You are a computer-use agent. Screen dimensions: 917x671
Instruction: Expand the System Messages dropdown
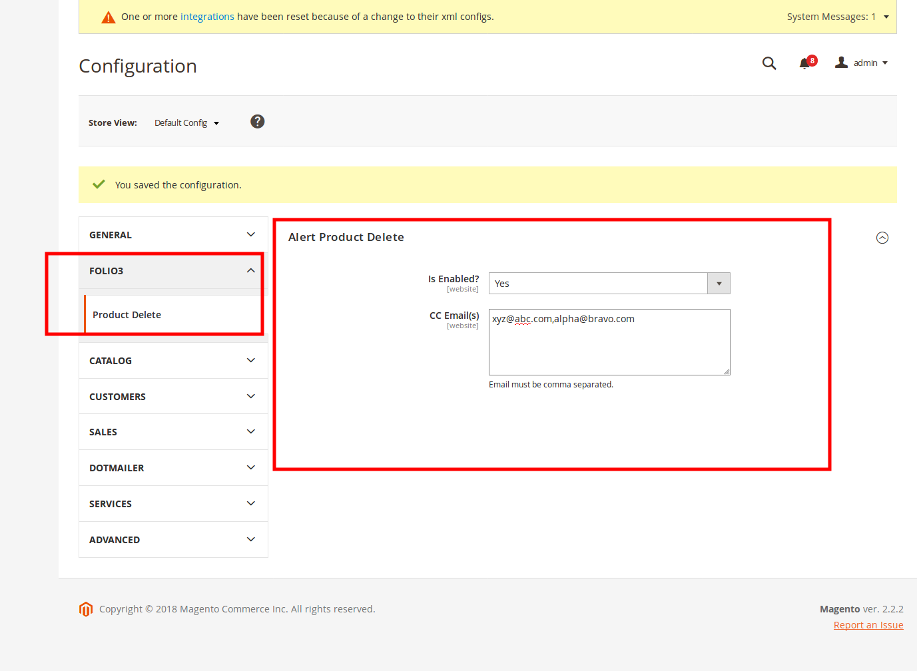point(838,16)
